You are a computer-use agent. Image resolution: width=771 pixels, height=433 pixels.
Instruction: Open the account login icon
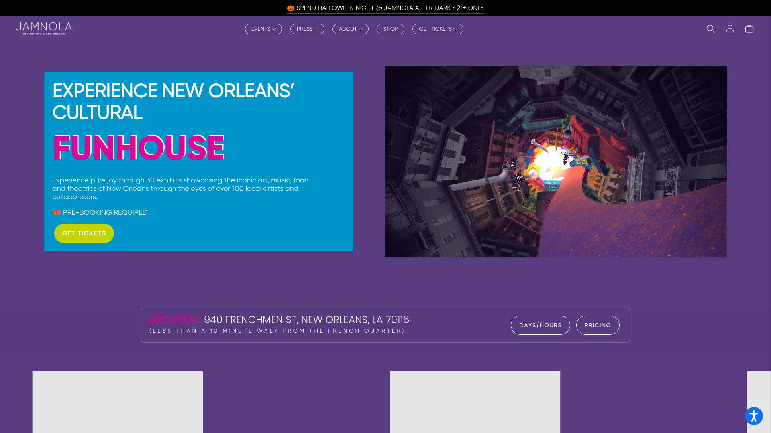[x=730, y=29]
